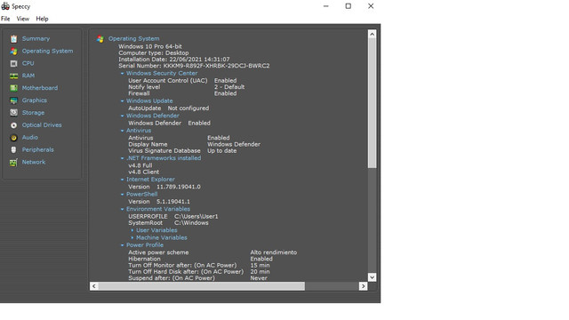Screen dimensions: 569x320
Task: Select the Serial Number line
Action: point(194,66)
